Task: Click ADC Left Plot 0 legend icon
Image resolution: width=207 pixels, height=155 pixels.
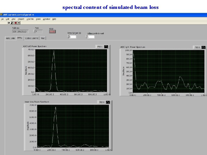Action: coord(106,47)
